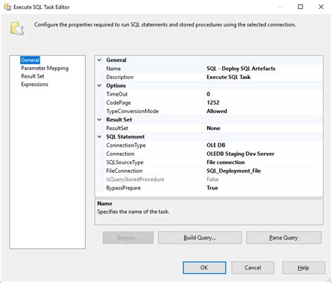Select the Connection property label
332x283 pixels.
pyautogui.click(x=120, y=154)
